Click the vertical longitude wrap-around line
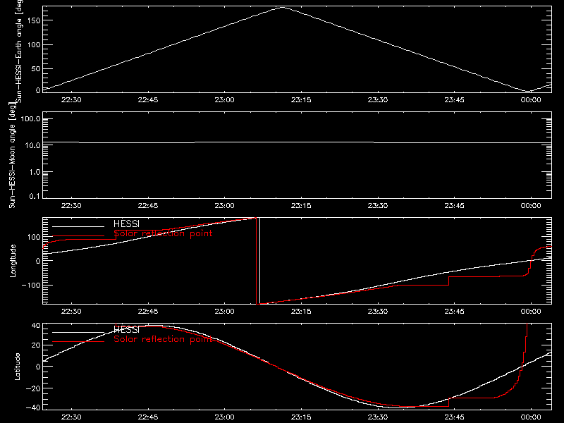This screenshot has width=564, height=423. click(259, 261)
